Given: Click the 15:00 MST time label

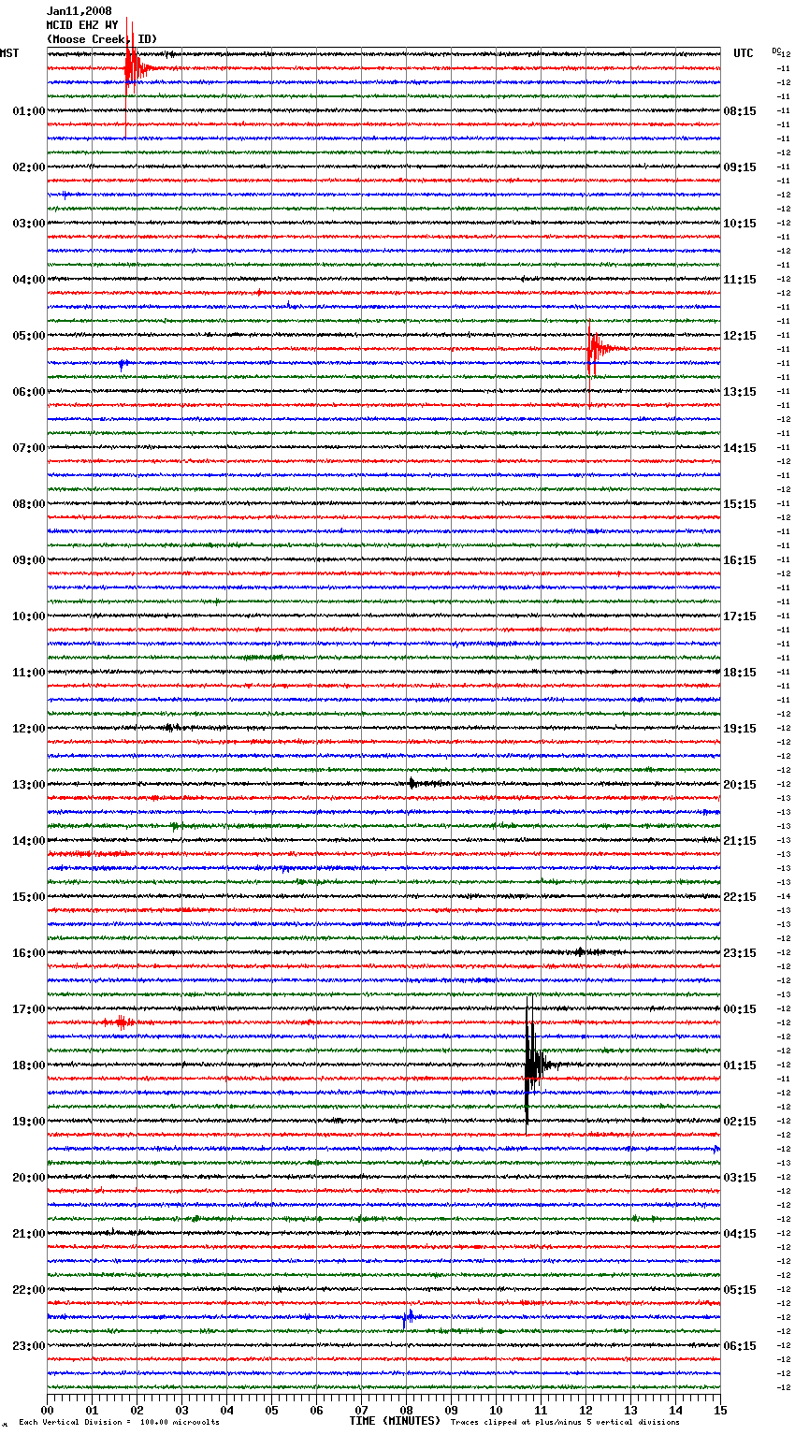Looking at the screenshot, I should (28, 897).
